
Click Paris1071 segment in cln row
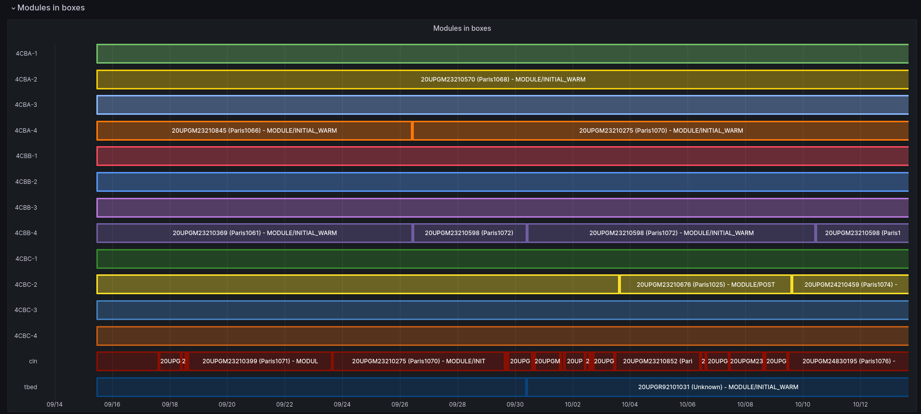tap(260, 361)
